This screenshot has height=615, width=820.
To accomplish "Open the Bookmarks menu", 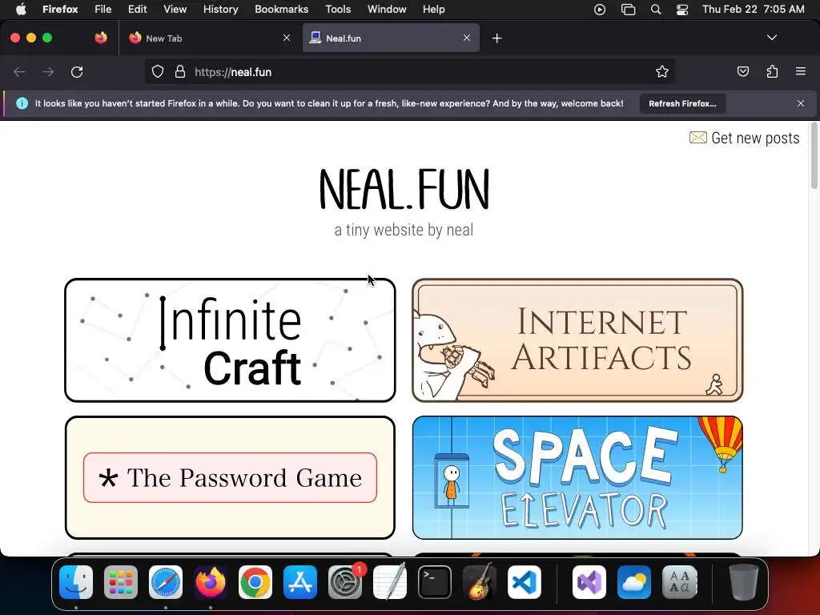I will tap(281, 9).
